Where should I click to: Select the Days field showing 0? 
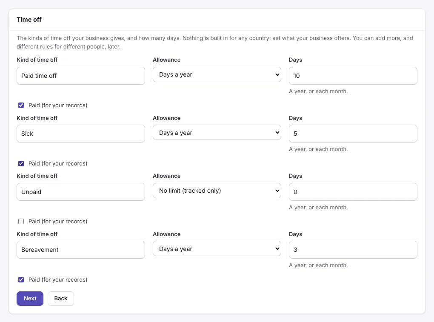[x=353, y=192]
